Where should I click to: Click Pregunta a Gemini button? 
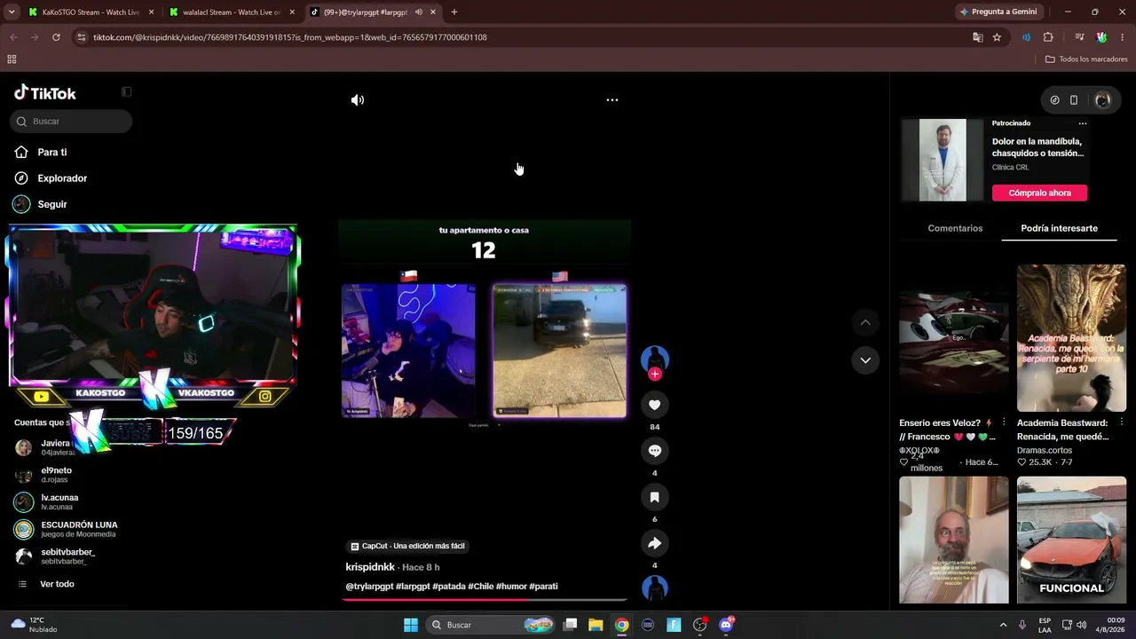click(x=998, y=12)
